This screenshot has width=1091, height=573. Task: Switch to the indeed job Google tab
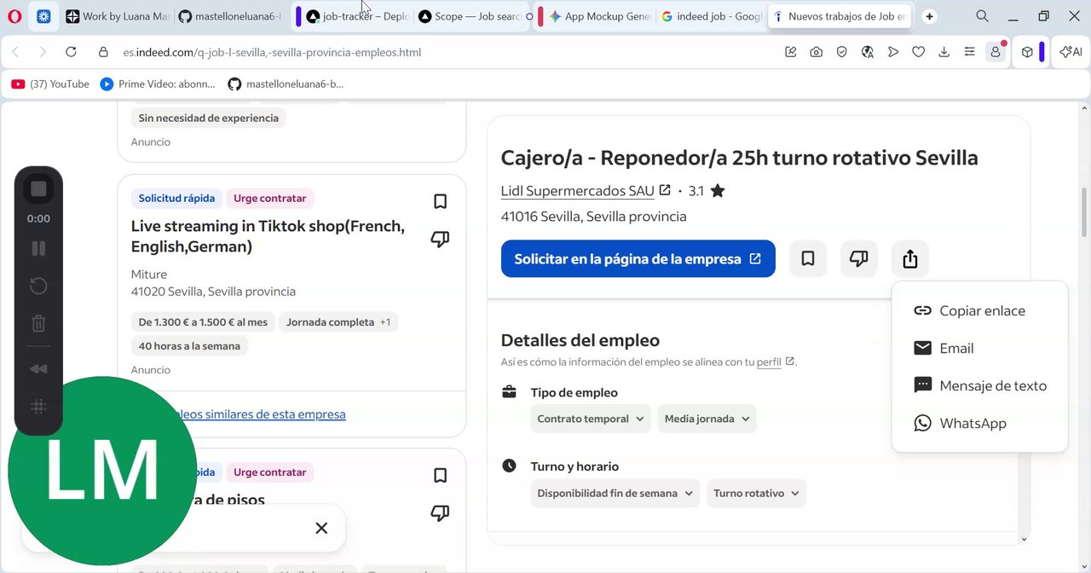click(711, 16)
